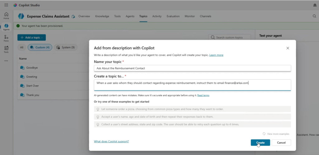Click the magnifier in Search custom topics
This screenshot has width=319, height=155.
click(x=213, y=37)
